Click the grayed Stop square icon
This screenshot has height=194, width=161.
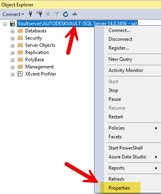coord(48,14)
